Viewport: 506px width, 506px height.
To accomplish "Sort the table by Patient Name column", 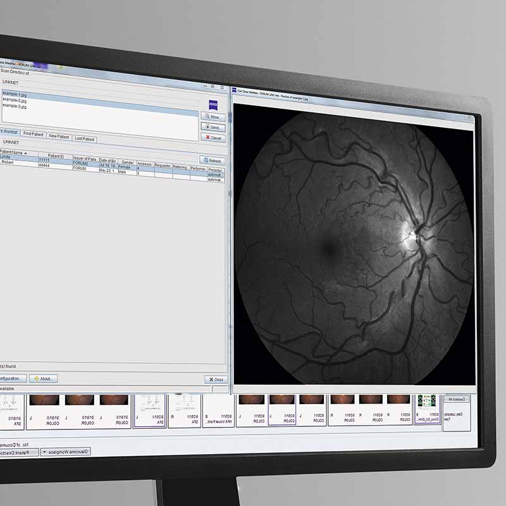I will [18, 152].
